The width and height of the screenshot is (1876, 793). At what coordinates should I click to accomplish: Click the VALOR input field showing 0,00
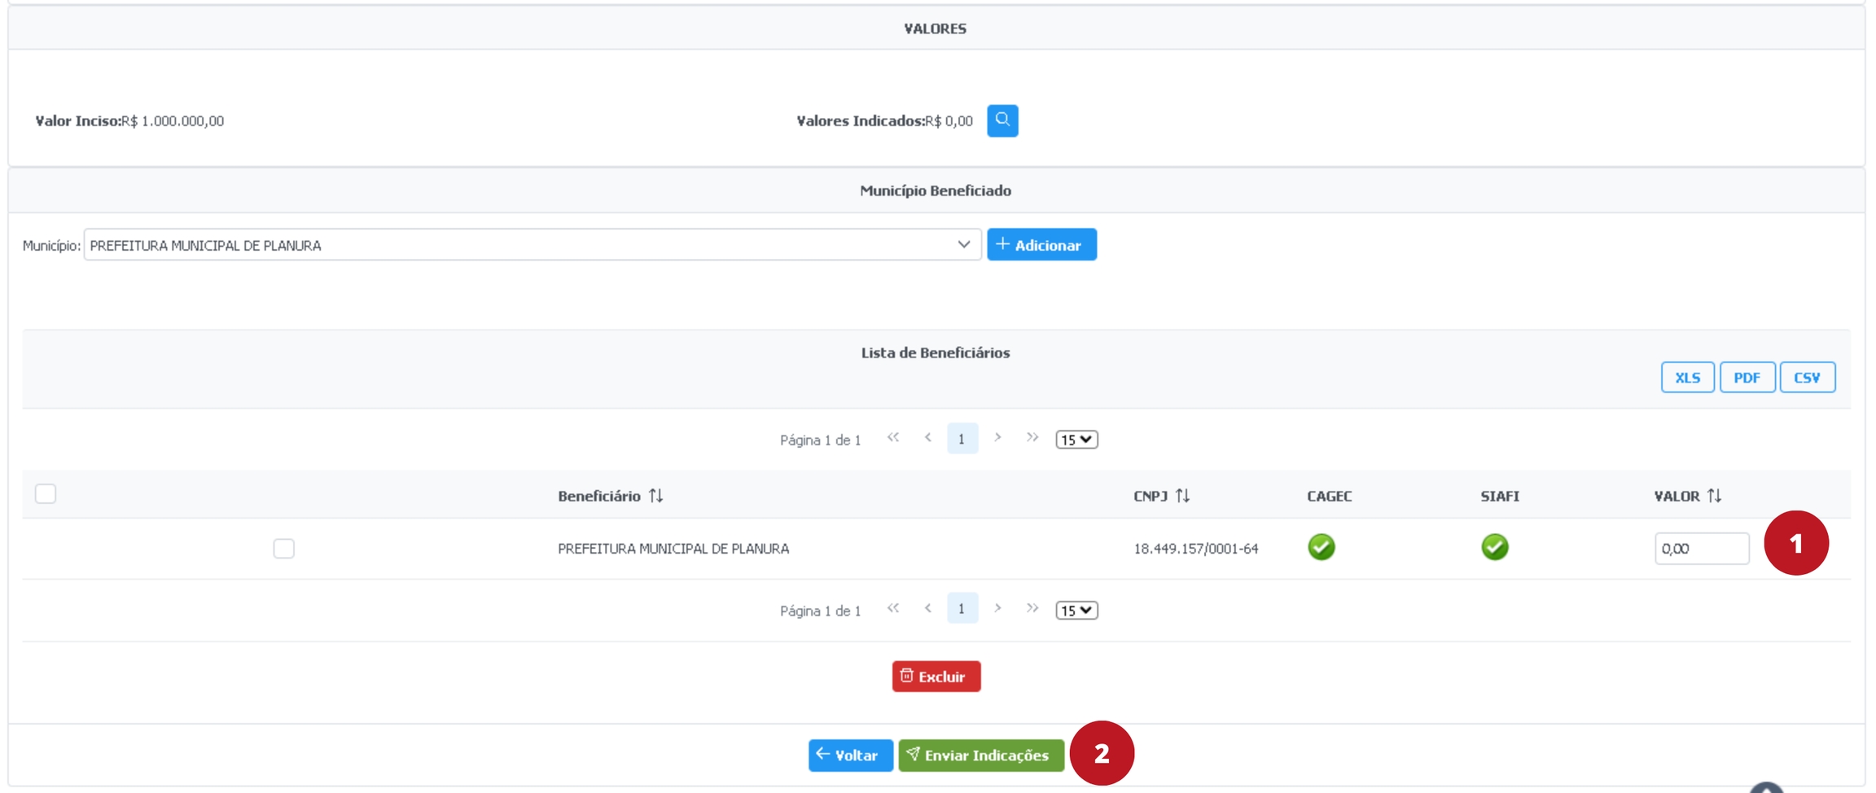coord(1700,549)
